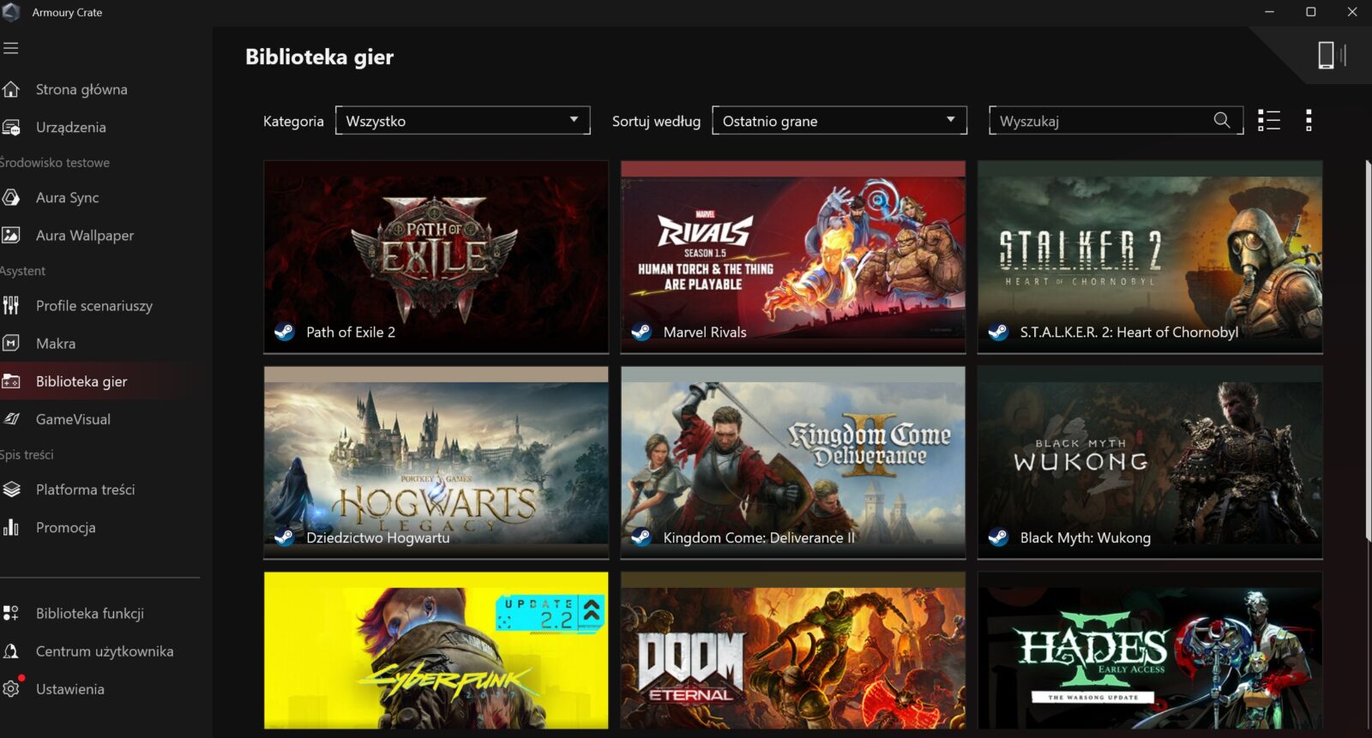
Task: Select the Marvel Rivals game tile
Action: 792,257
